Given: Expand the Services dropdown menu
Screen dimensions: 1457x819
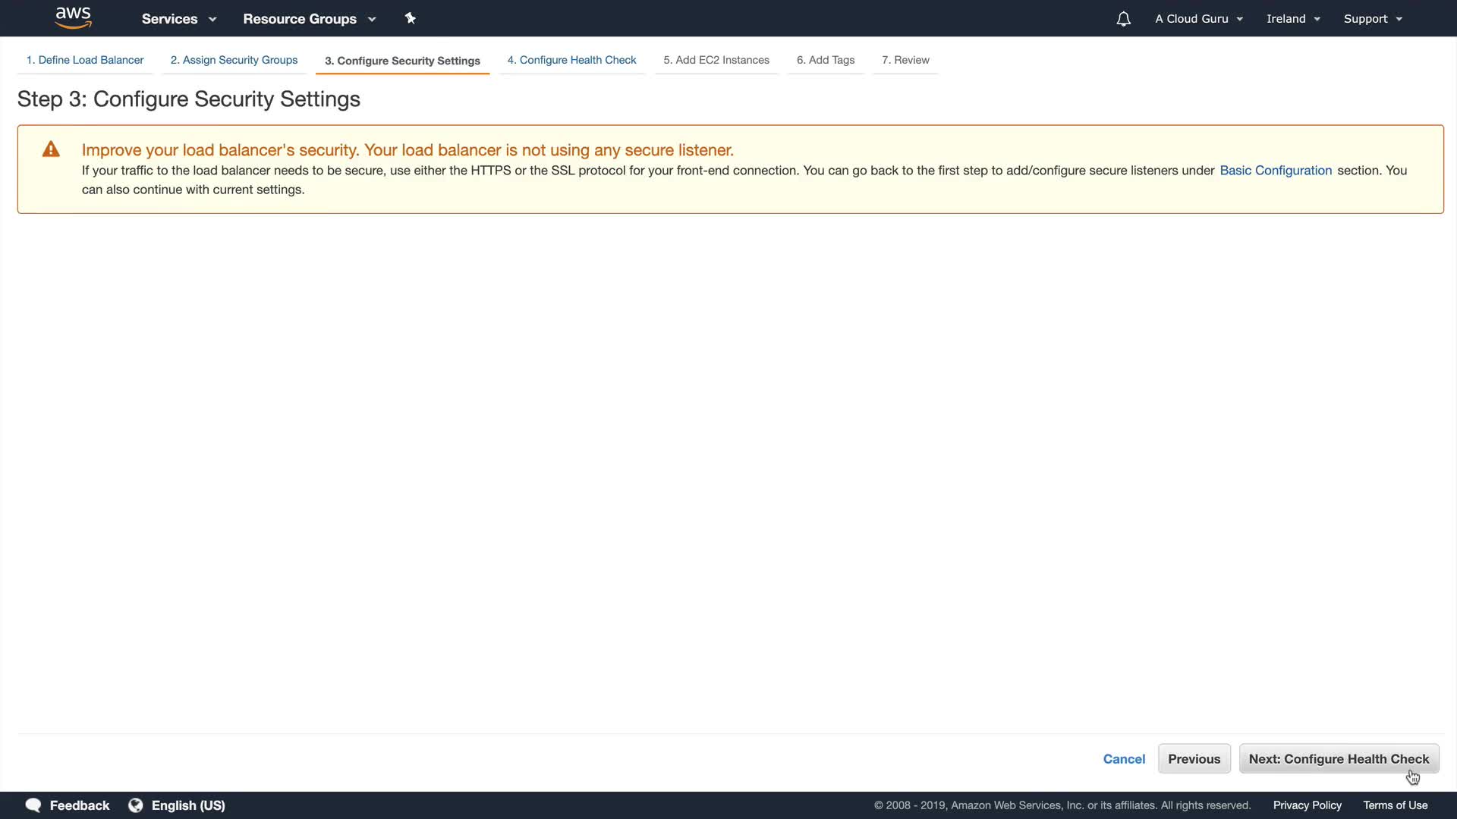Looking at the screenshot, I should (x=178, y=19).
